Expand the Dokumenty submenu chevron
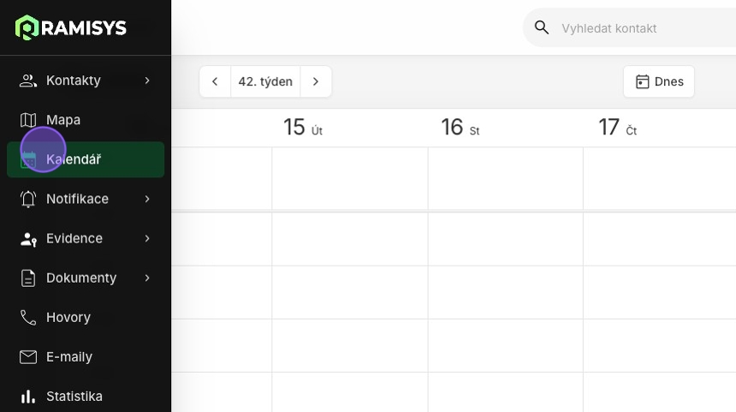This screenshot has height=412, width=736. tap(147, 278)
